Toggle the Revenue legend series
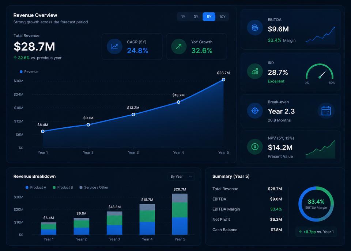The width and height of the screenshot is (351, 251). [29, 72]
